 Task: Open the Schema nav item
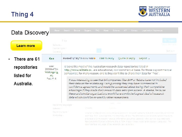(x=116, y=30)
